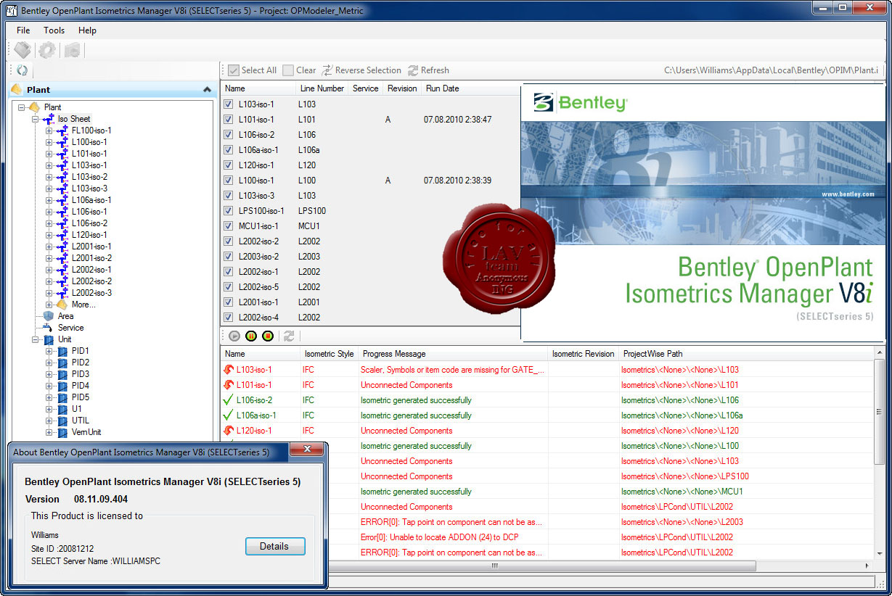Uncheck the LPS100-iso-1 row checkbox
892x596 pixels.
229,211
